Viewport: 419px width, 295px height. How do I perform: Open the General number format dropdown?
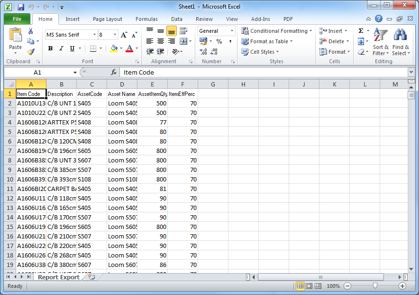(x=232, y=31)
